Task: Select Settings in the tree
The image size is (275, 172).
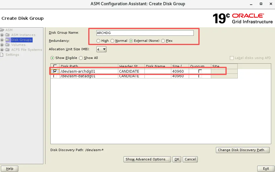Action: (12, 55)
